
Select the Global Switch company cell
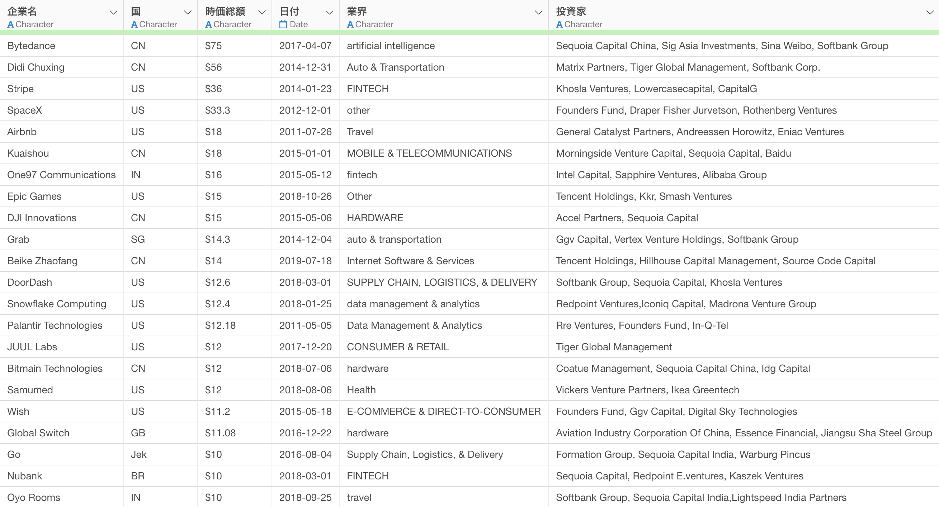click(62, 433)
